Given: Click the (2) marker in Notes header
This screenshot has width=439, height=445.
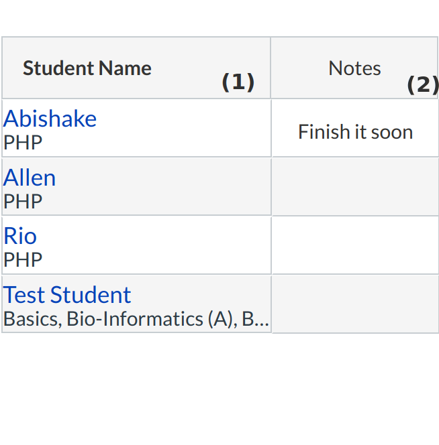Looking at the screenshot, I should tap(422, 85).
